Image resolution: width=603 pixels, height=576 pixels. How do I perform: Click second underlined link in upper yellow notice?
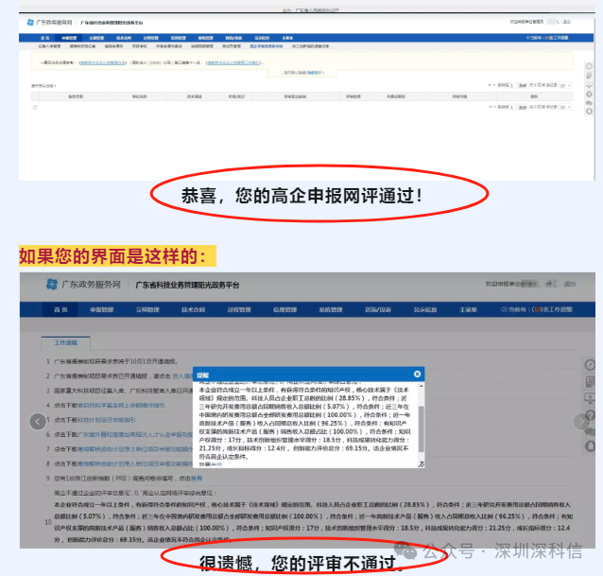click(233, 62)
